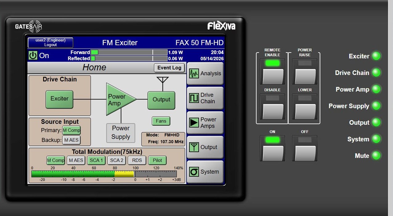Click the 20:04 clock display
Image resolution: width=393 pixels, height=216 pixels.
point(217,53)
